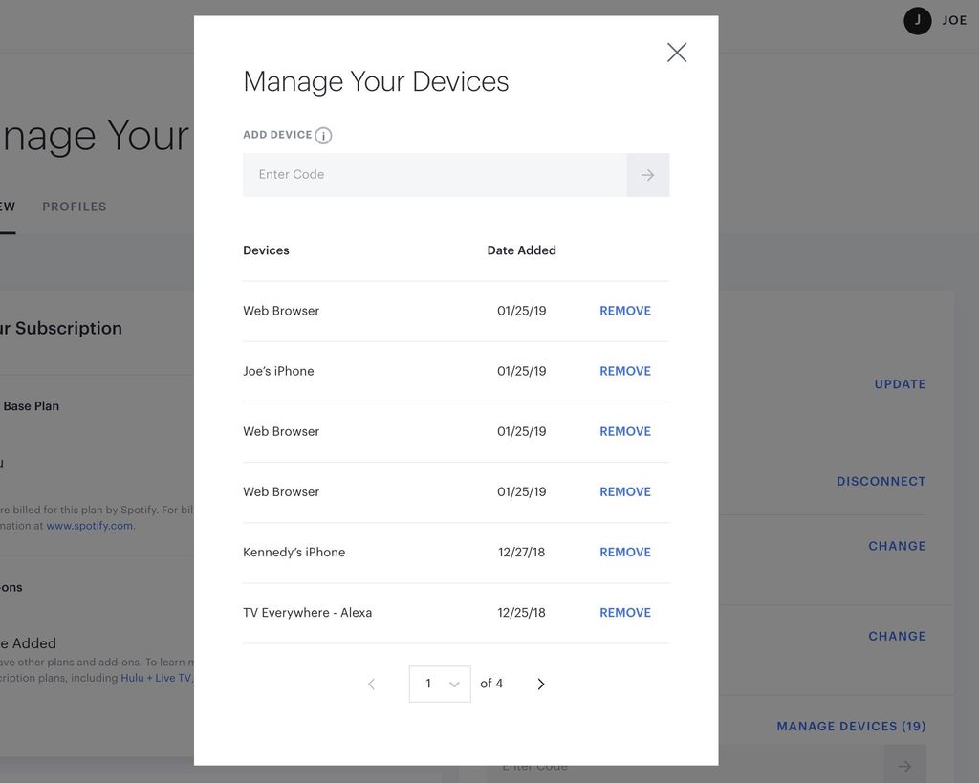Open MANAGE DEVICES (19)
Viewport: 979px width, 783px height.
[x=850, y=726]
